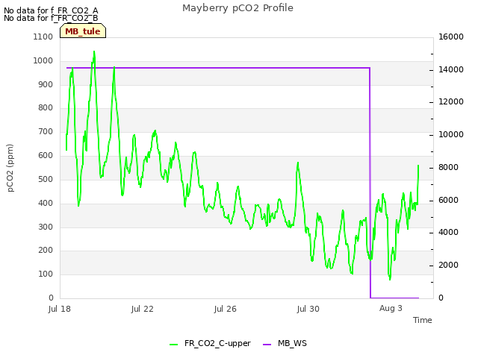Screen dimensions: 478x358
Task: Click the MB_tule annotation label
Action: pyautogui.click(x=83, y=31)
